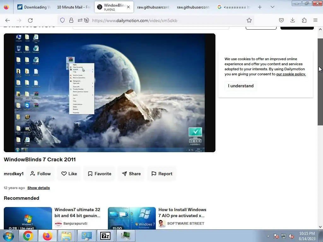Open the network tray icon
The image size is (323, 242).
coord(284,236)
